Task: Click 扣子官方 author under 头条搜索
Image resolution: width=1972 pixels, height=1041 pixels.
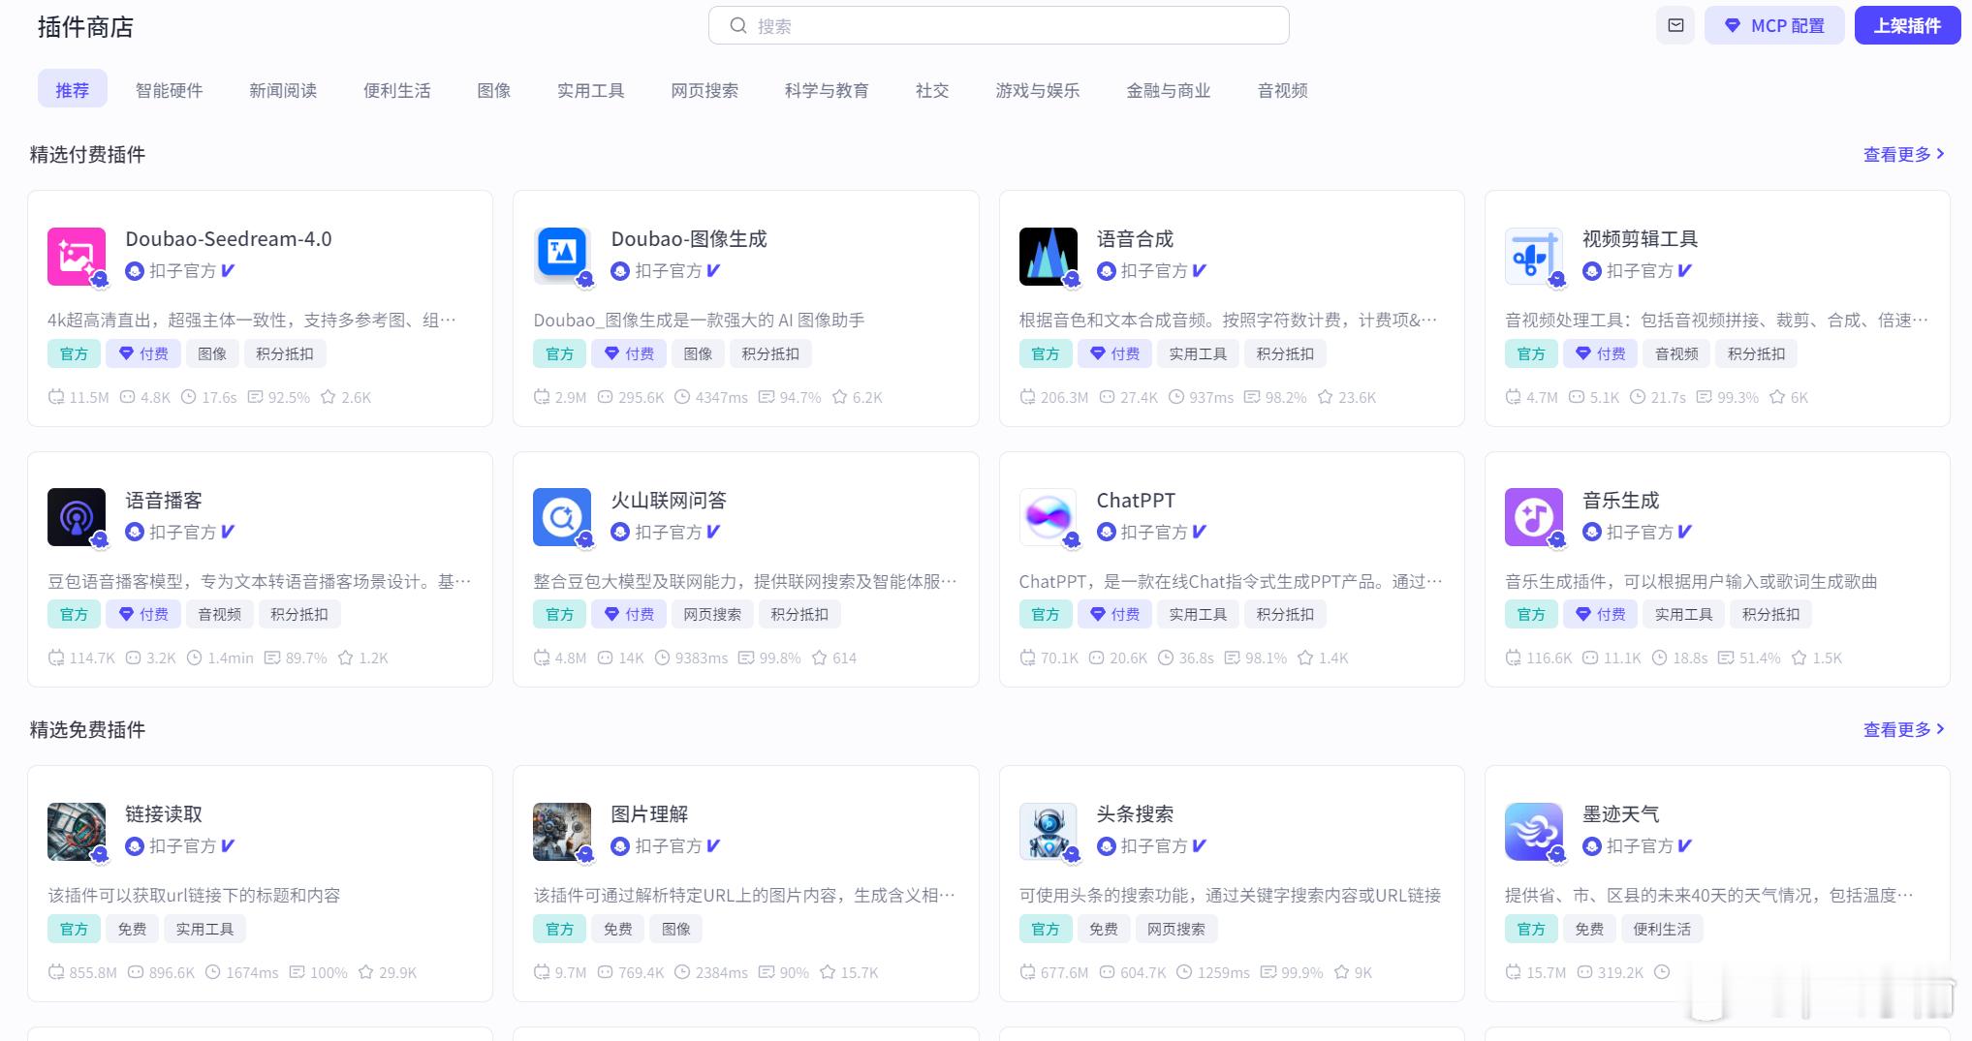Action: point(1154,845)
